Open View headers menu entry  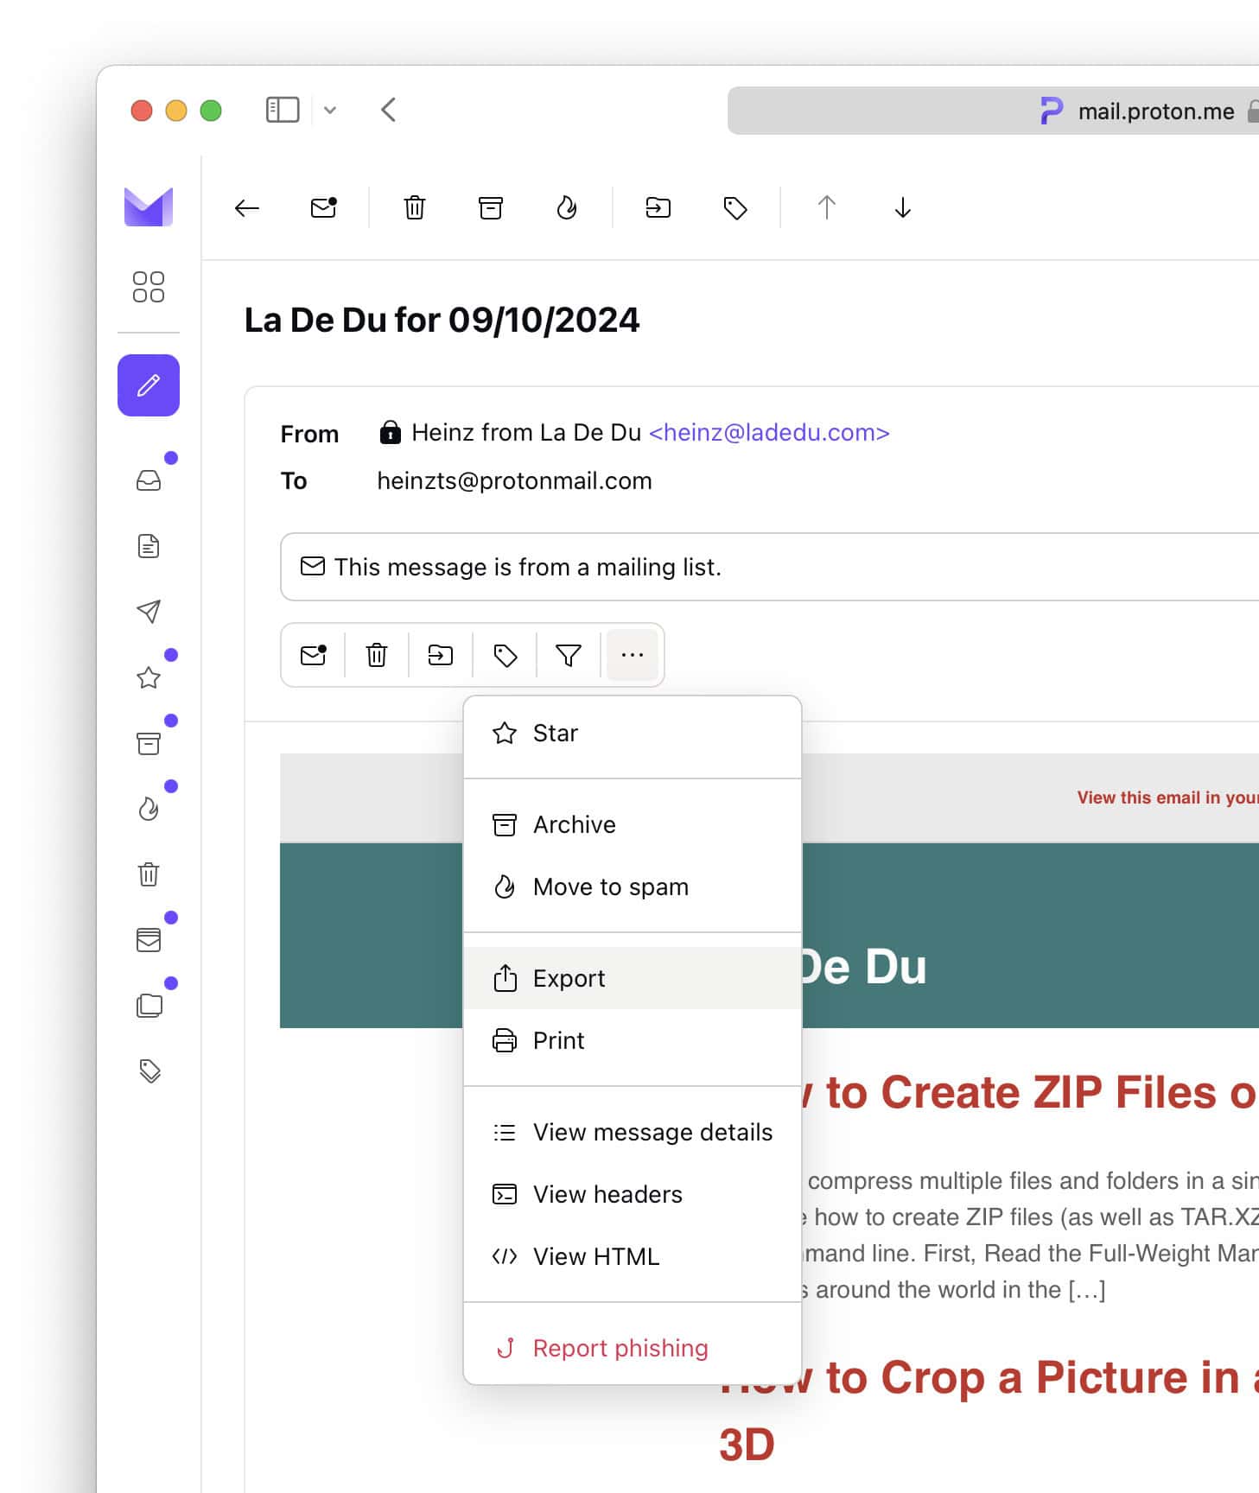coord(633,1195)
